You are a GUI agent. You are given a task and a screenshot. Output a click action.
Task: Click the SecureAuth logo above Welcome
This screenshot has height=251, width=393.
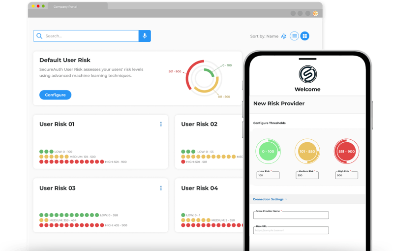point(307,74)
